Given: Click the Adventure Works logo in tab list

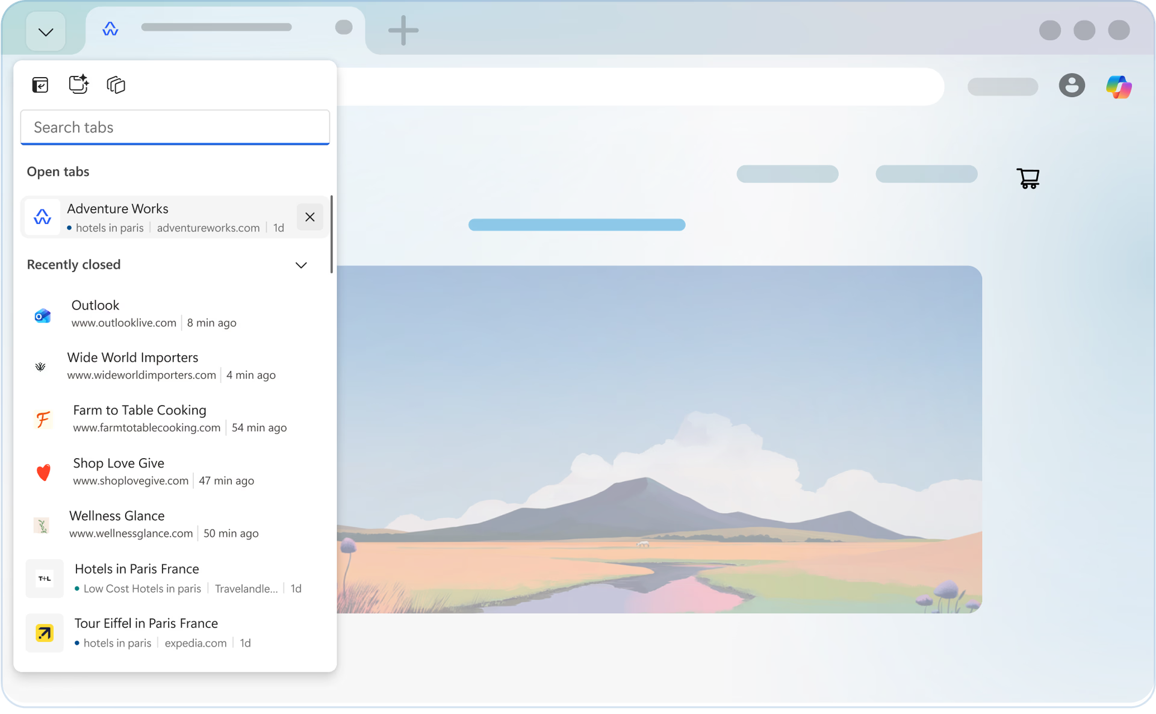Looking at the screenshot, I should [42, 217].
